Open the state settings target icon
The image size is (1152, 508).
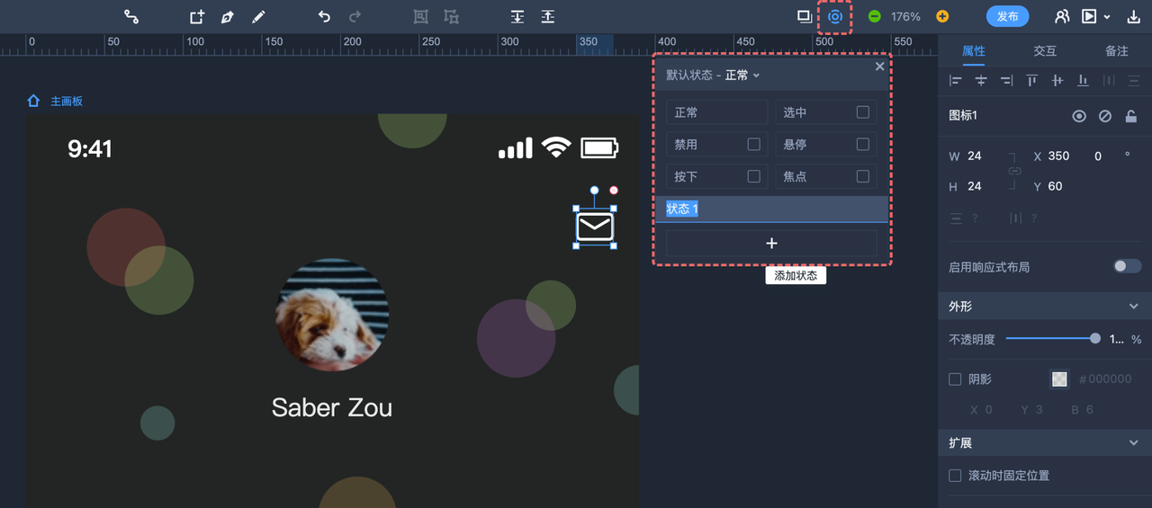[835, 16]
